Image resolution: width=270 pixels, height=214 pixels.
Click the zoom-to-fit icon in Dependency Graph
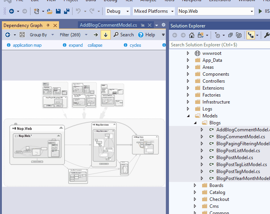[22, 35]
